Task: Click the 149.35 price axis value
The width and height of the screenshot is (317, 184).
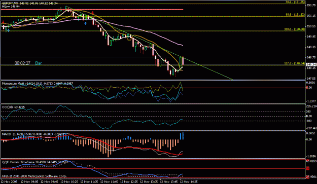Action: coord(311,47)
